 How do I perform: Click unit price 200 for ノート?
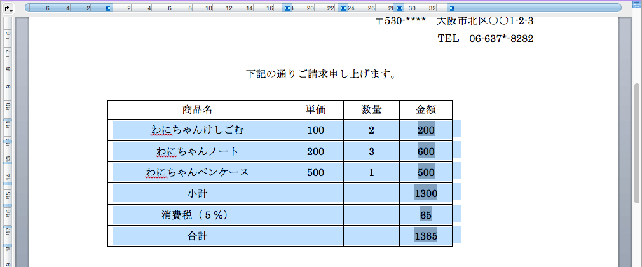point(315,151)
